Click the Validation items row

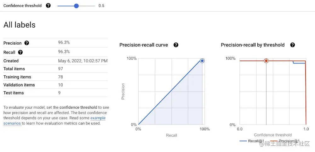click(x=55, y=85)
